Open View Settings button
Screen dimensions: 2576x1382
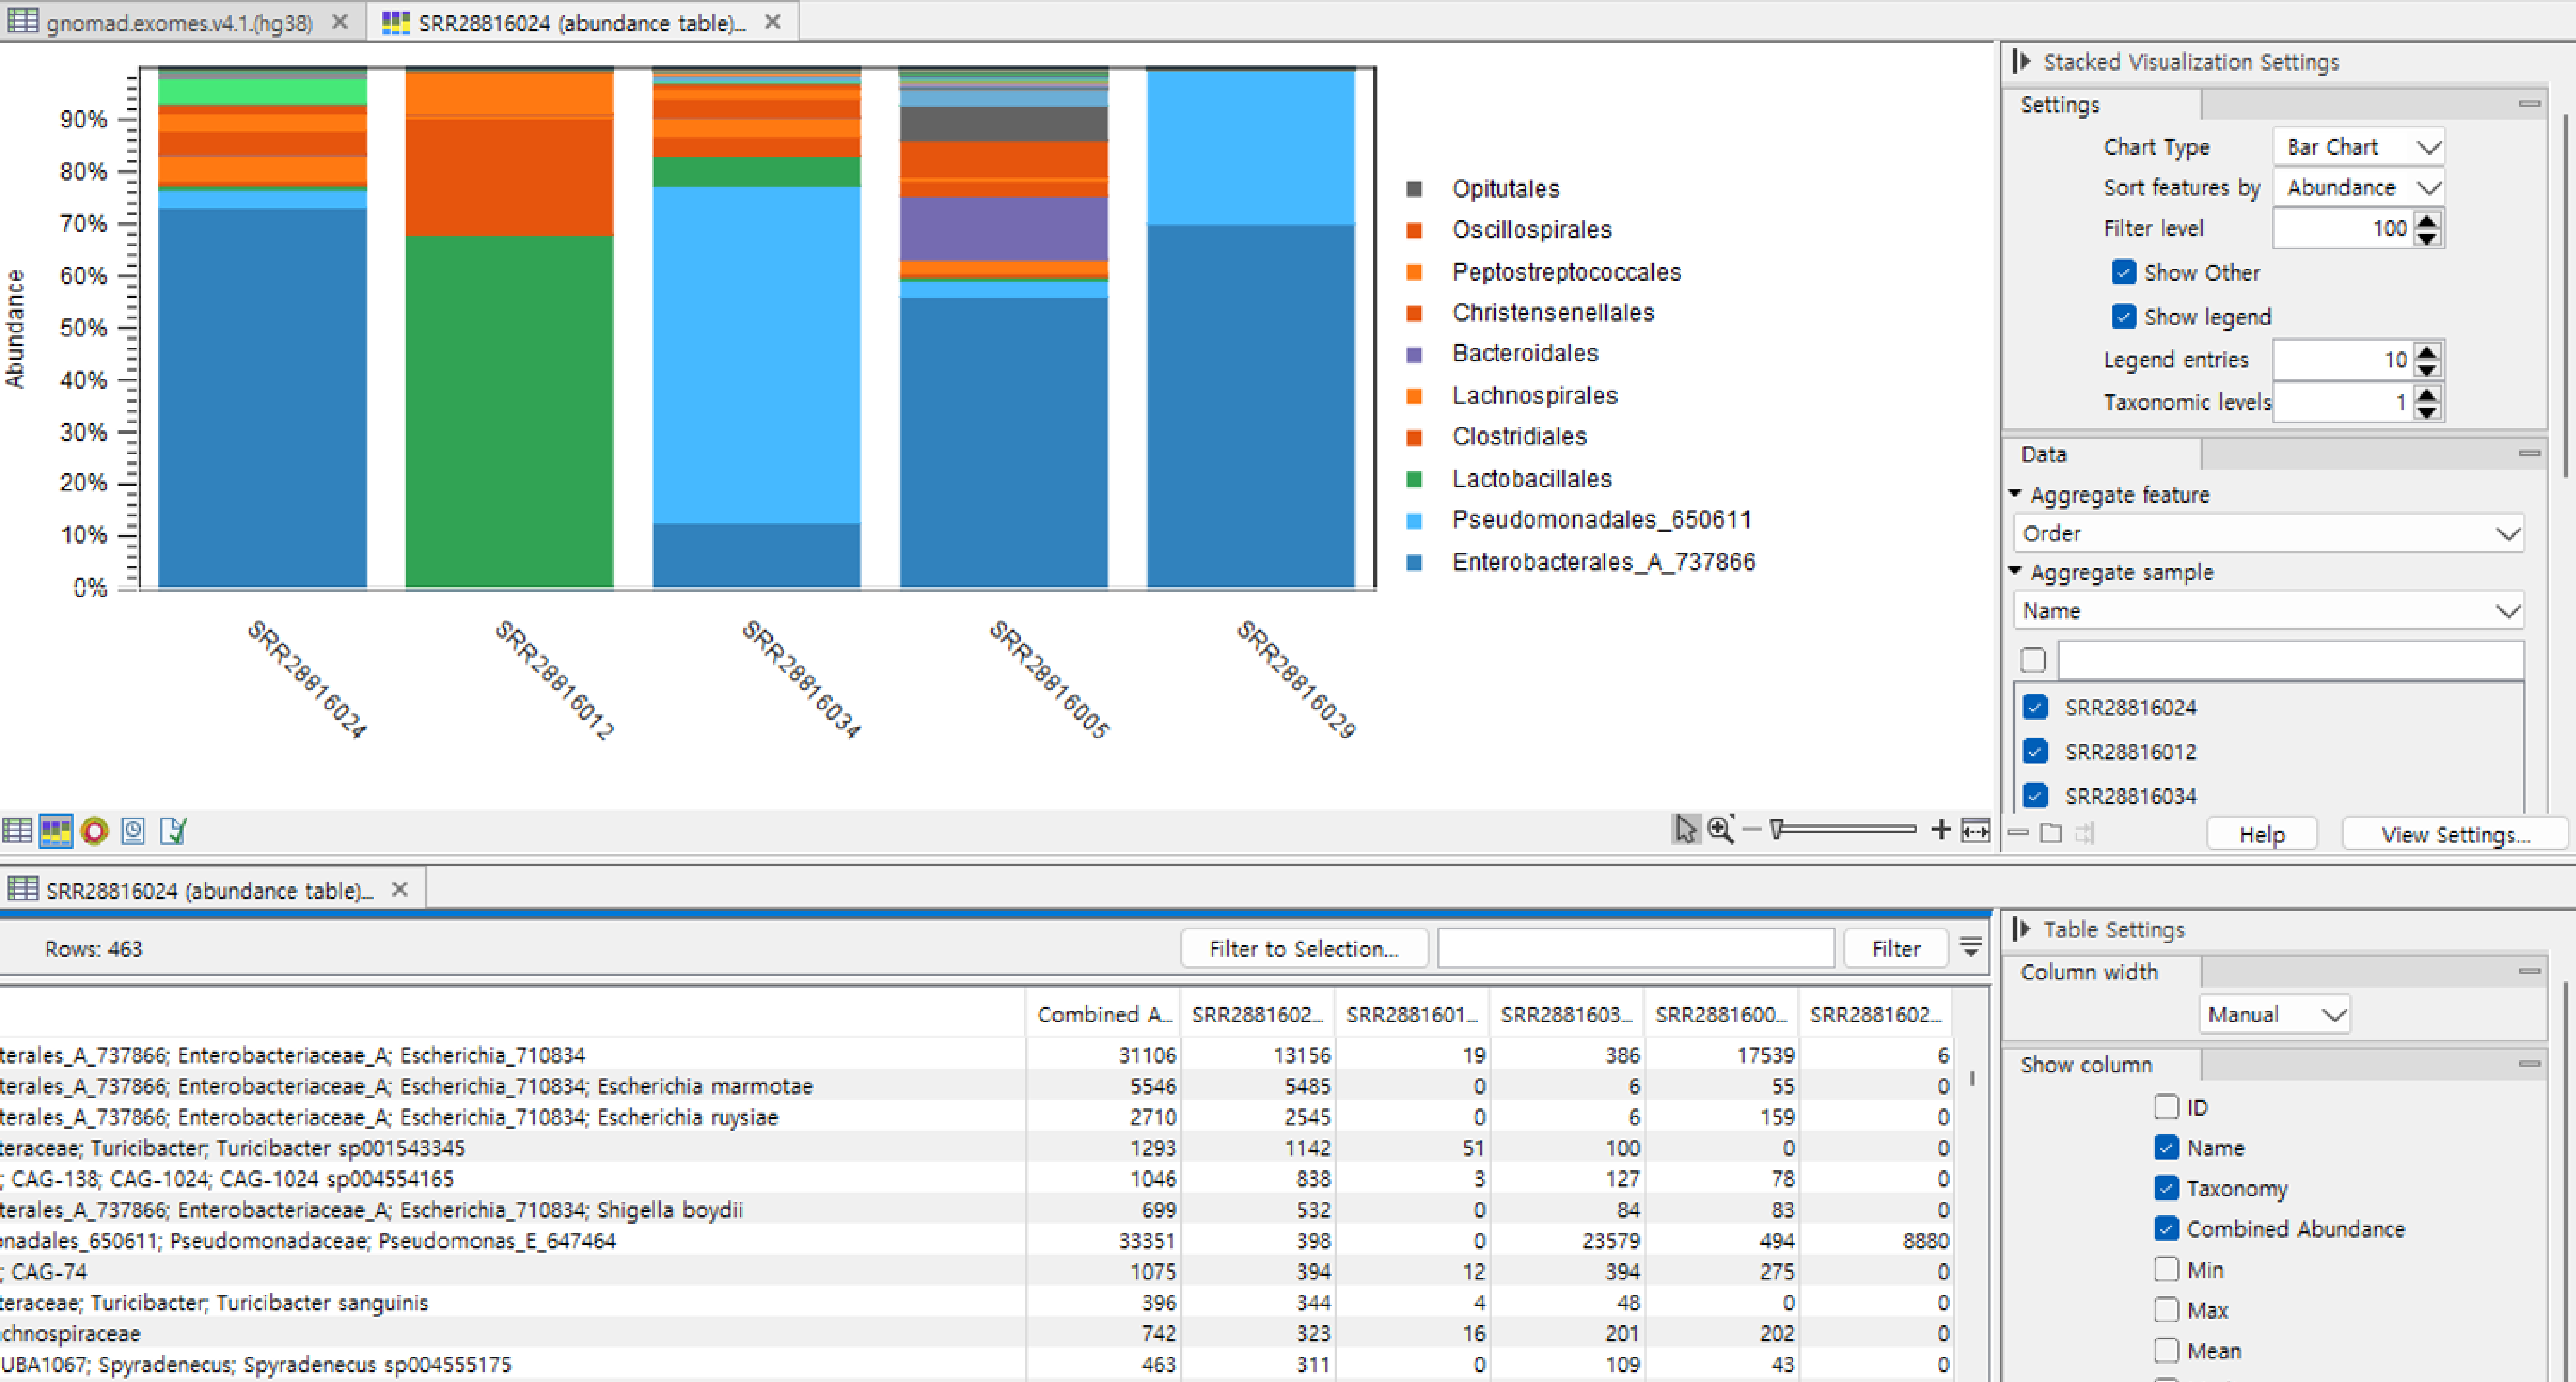(2455, 834)
